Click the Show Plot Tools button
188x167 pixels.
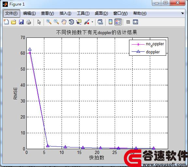tap(136, 22)
